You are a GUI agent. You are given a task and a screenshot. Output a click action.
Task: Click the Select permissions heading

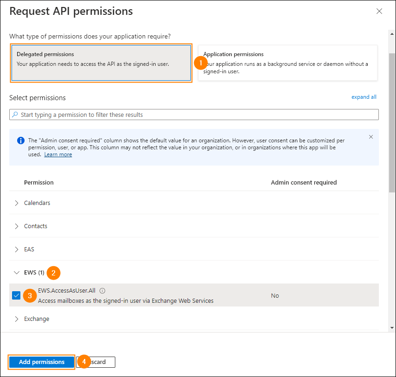[38, 97]
